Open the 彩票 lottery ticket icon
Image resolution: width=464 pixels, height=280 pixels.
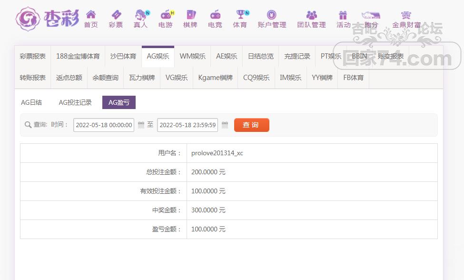click(x=116, y=15)
